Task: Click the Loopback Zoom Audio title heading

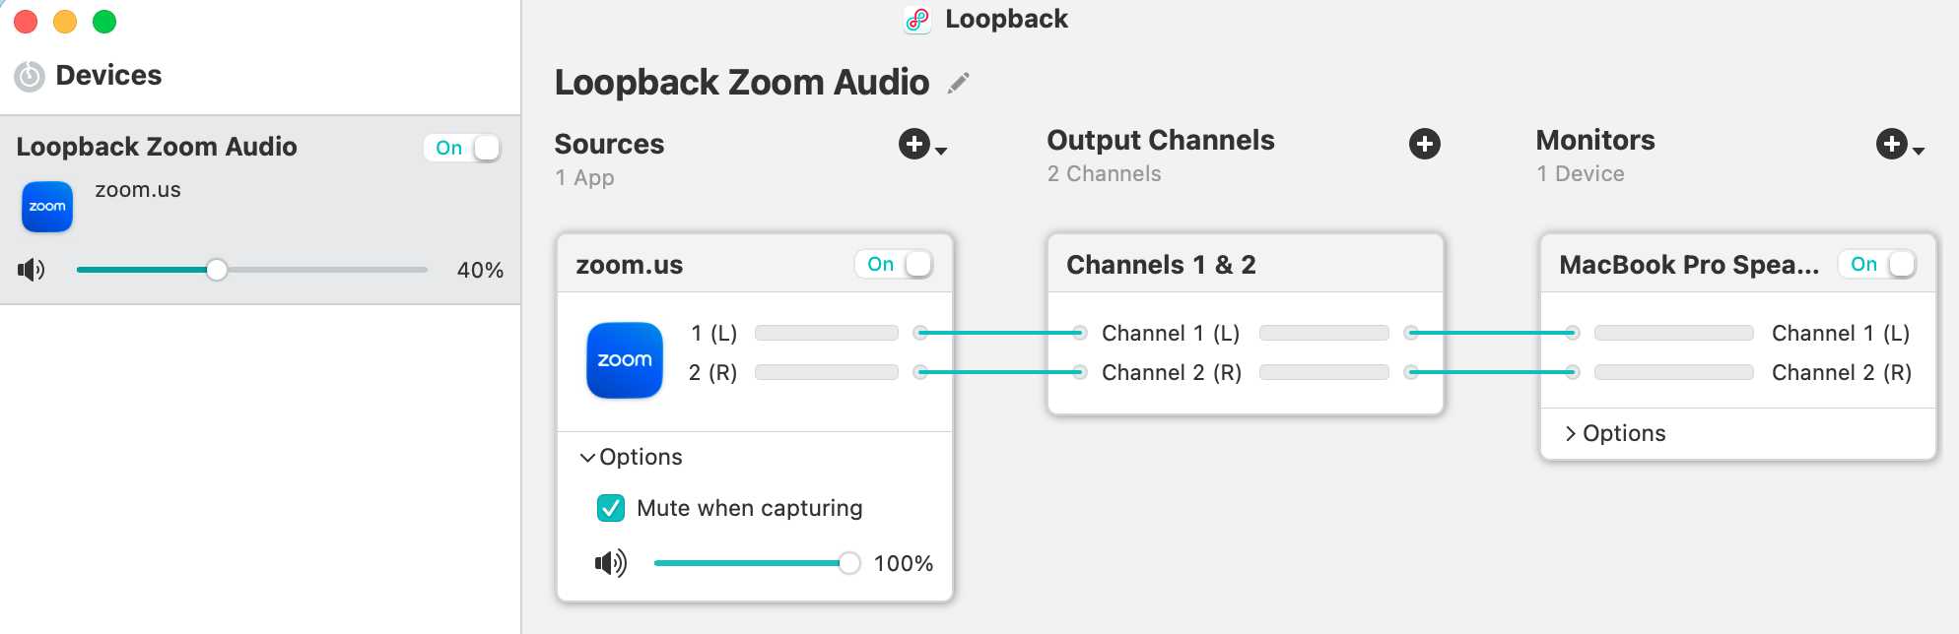Action: 741,83
